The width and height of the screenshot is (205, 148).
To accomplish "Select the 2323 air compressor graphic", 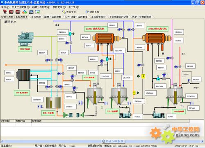I will click(x=25, y=39).
